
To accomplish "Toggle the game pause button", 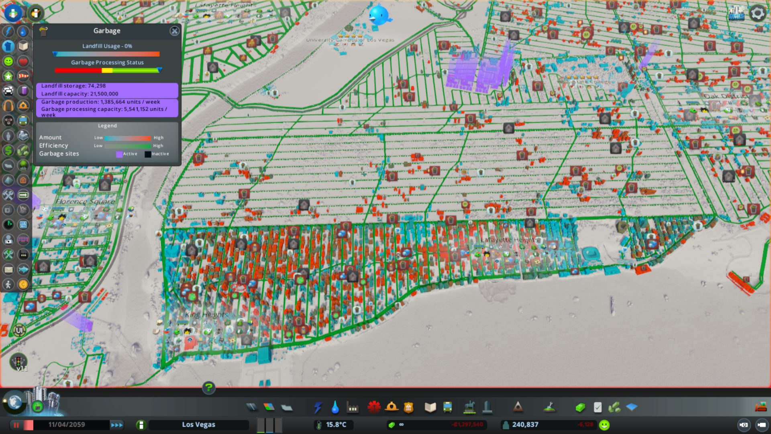I will (x=16, y=425).
